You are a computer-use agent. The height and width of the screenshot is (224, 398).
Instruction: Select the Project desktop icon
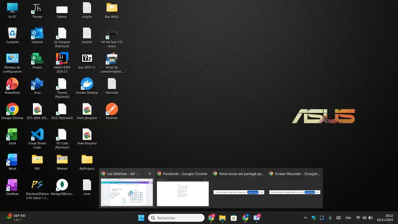[x=37, y=61]
